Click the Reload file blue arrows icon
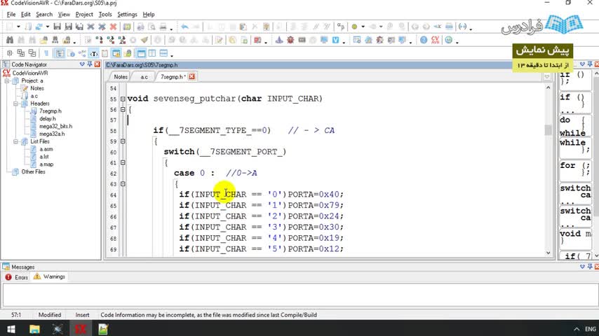Screen dimensions: 599x336 point(39,27)
